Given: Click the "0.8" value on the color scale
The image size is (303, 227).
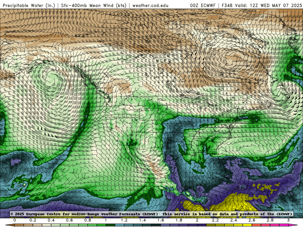Looking at the screenshot, I should tap(87, 220).
